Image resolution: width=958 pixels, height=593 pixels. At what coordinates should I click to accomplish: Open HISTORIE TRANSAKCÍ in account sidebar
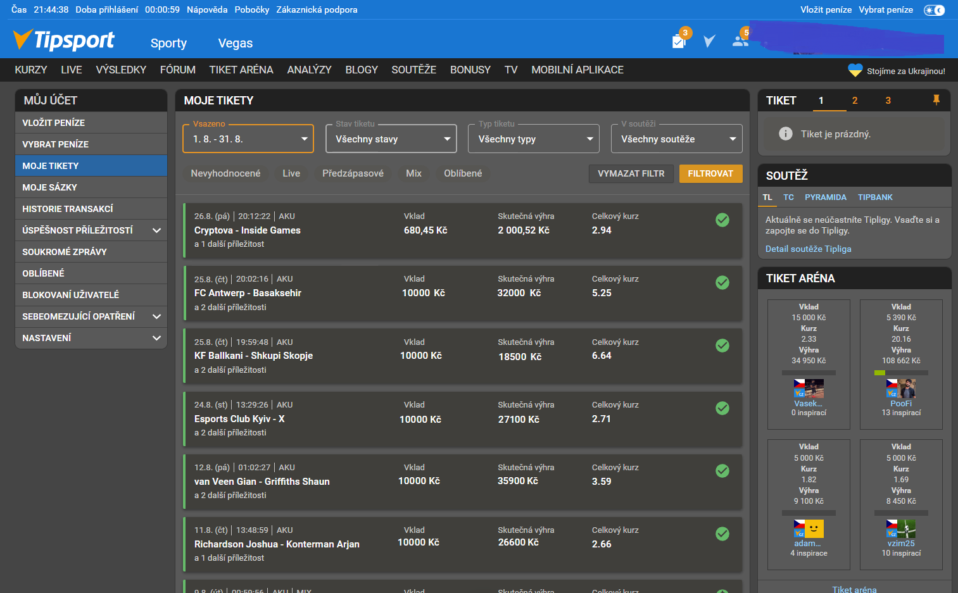[91, 209]
